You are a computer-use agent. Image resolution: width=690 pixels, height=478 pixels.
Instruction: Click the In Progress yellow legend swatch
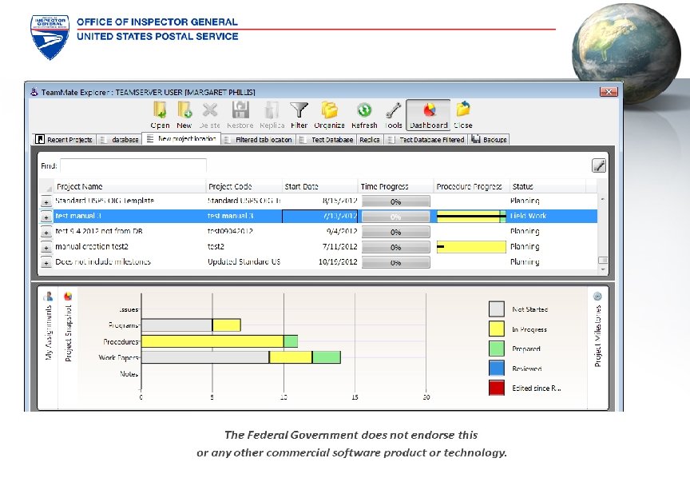pos(497,329)
